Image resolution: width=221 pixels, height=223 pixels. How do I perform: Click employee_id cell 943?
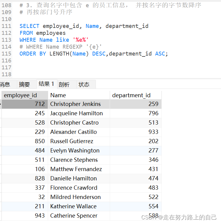(x=25, y=216)
